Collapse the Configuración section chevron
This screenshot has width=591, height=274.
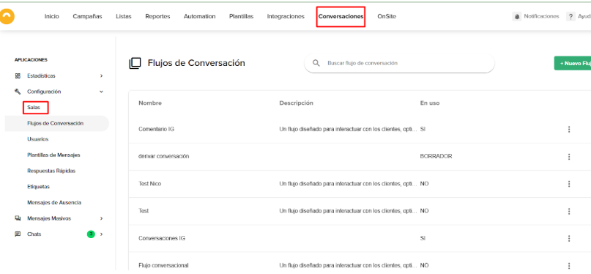(x=101, y=92)
